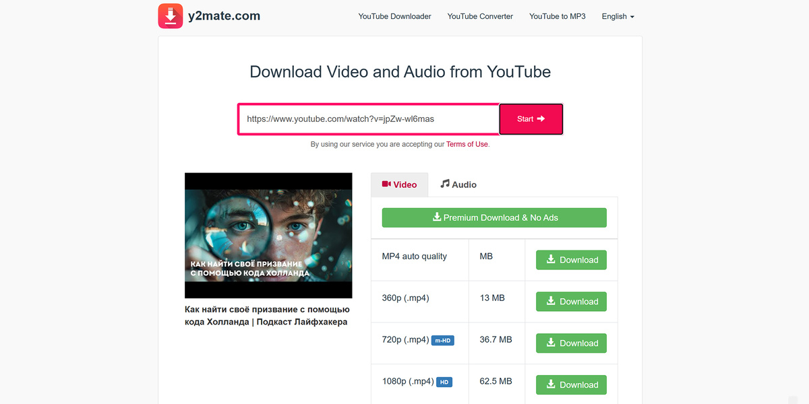
Task: Click the m-HD badge
Action: point(443,341)
